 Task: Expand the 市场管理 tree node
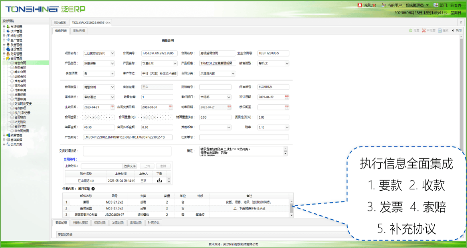4,27
